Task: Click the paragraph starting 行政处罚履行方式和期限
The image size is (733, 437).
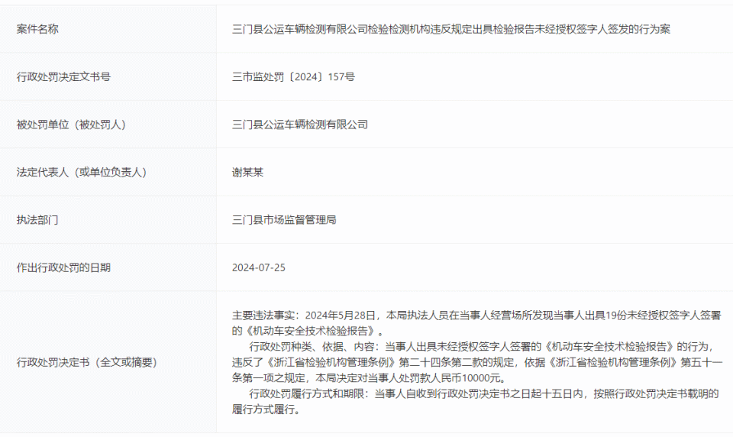Action: pyautogui.click(x=476, y=401)
